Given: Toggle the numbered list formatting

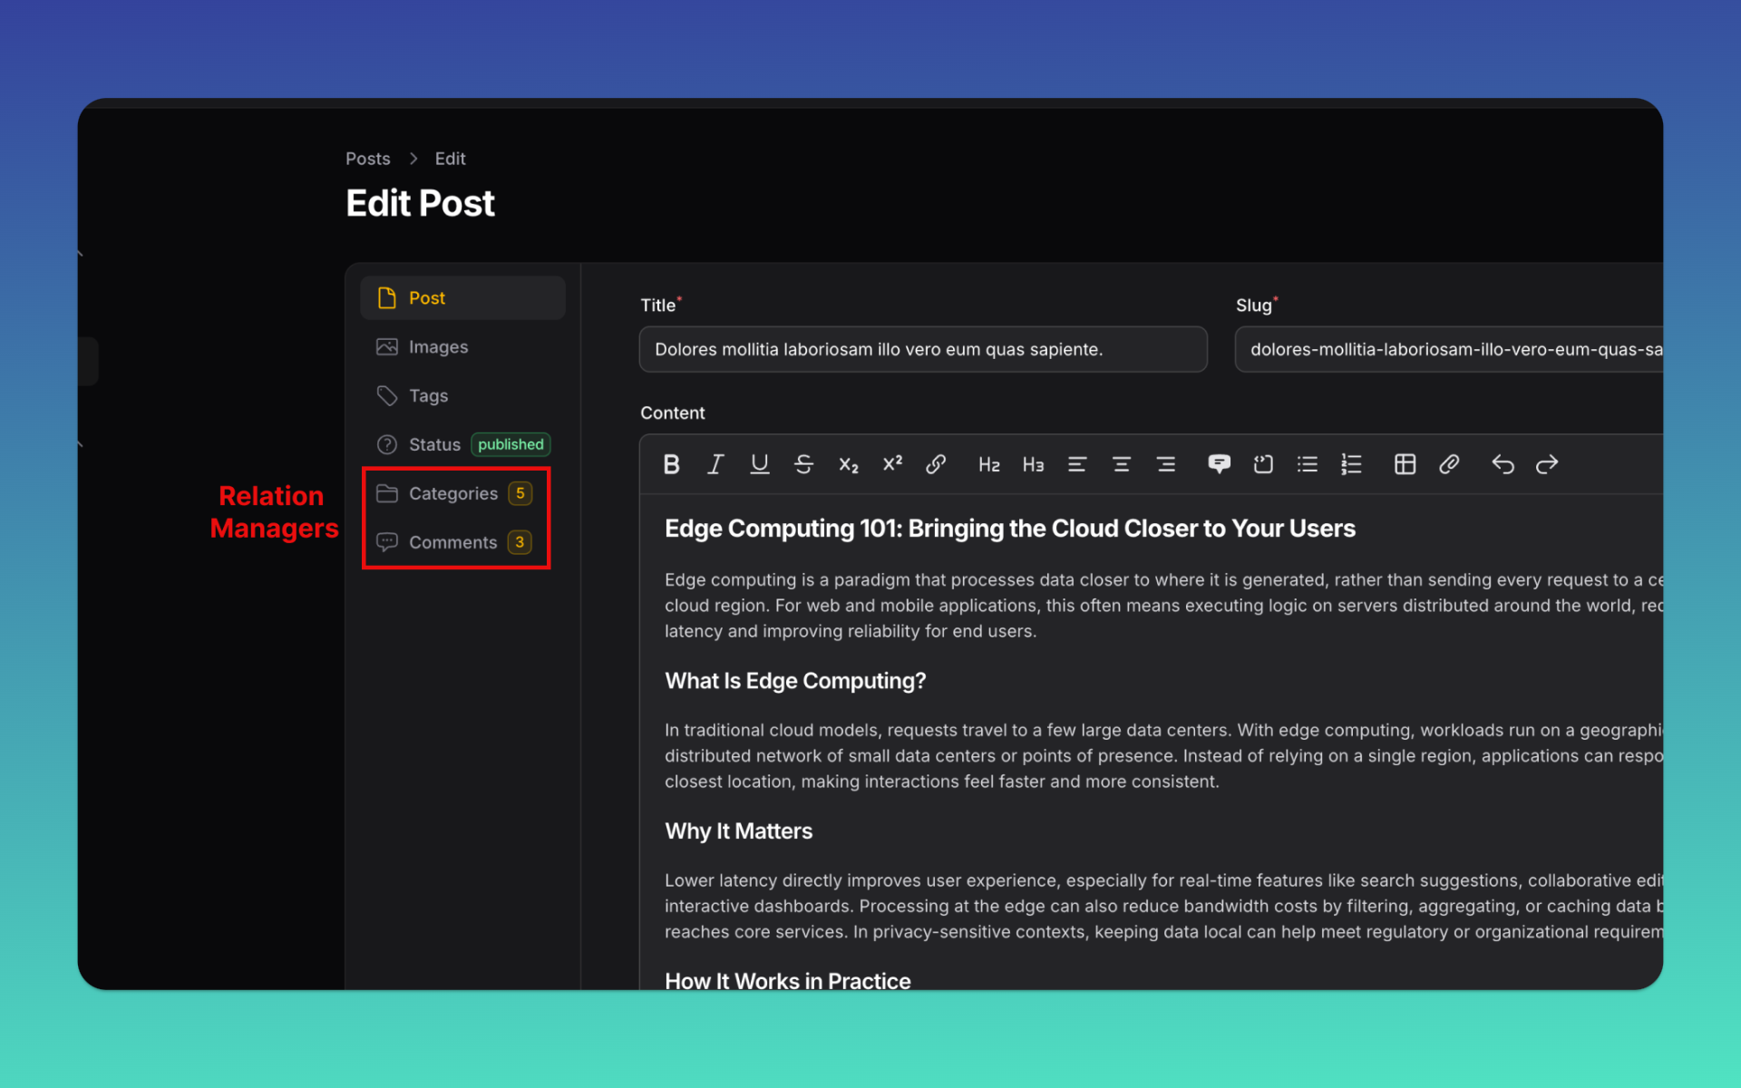Looking at the screenshot, I should pos(1351,464).
